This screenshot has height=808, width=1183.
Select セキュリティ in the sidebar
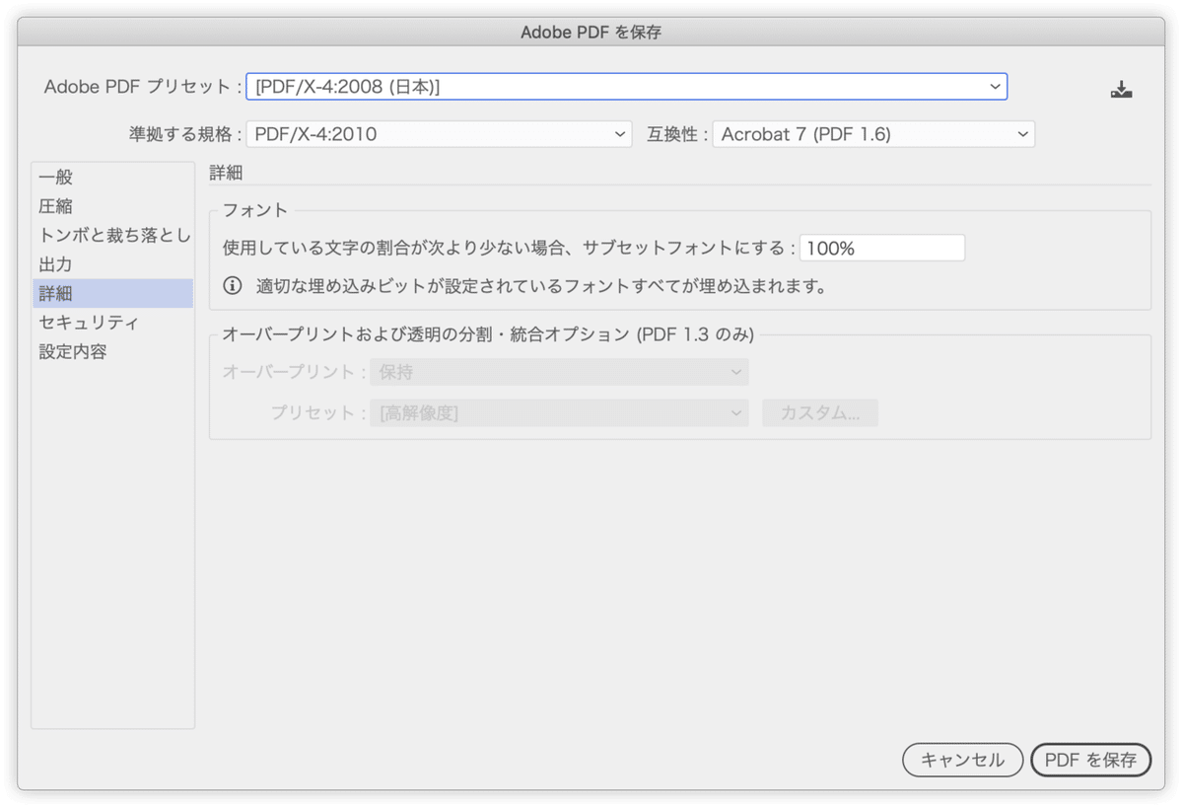112,323
